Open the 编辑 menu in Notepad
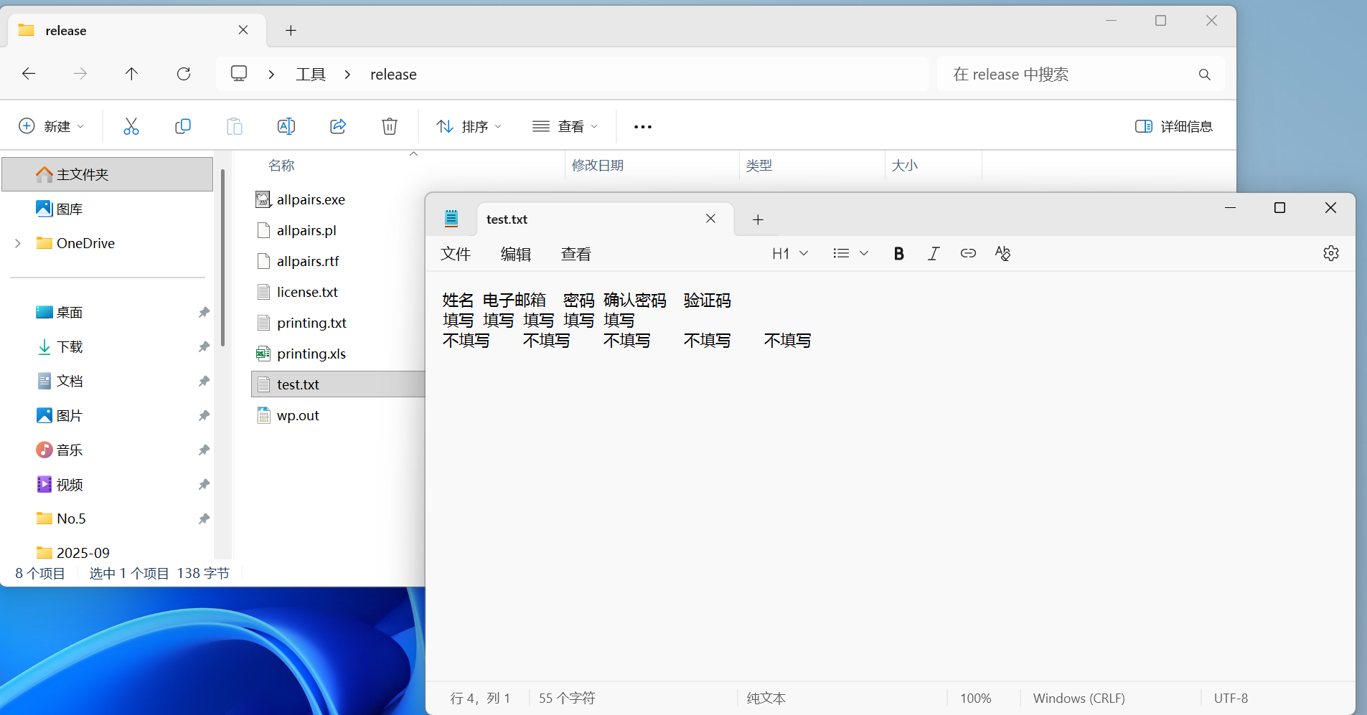The image size is (1367, 715). coord(516,254)
